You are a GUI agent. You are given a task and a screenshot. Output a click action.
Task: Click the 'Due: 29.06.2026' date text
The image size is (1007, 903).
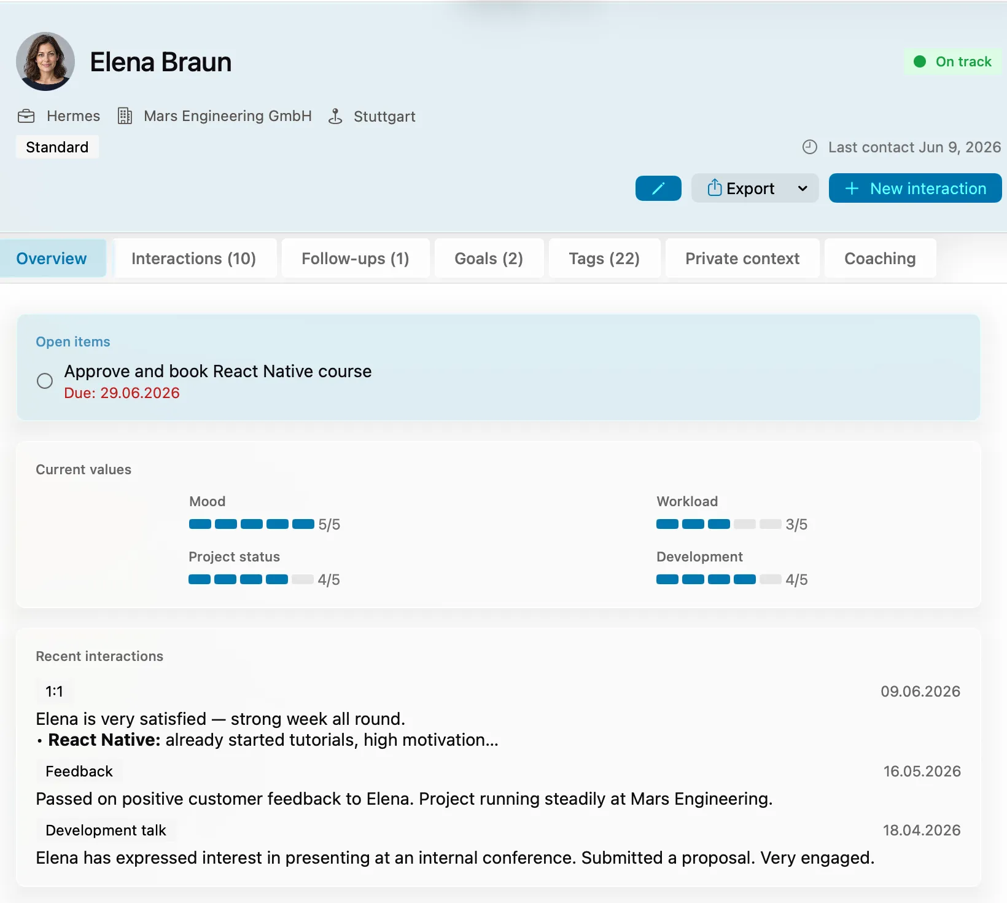click(122, 393)
